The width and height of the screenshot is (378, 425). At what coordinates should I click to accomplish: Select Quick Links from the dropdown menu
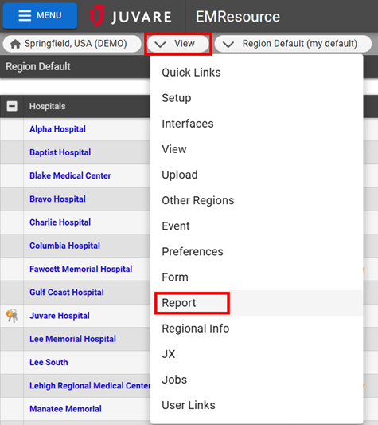(x=256, y=73)
